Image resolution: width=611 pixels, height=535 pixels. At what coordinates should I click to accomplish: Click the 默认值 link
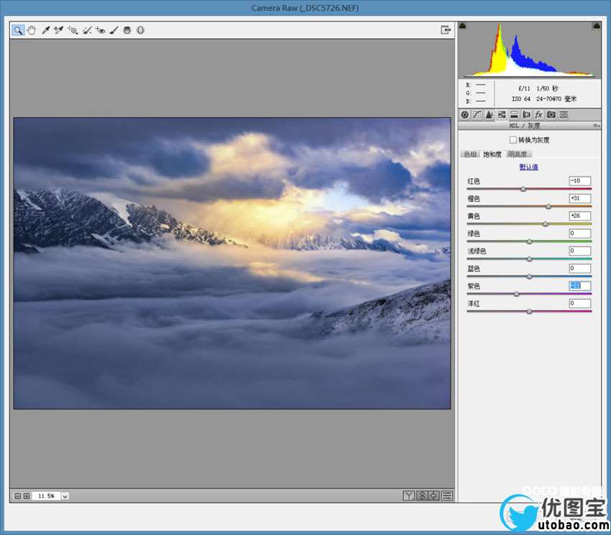[x=529, y=167]
